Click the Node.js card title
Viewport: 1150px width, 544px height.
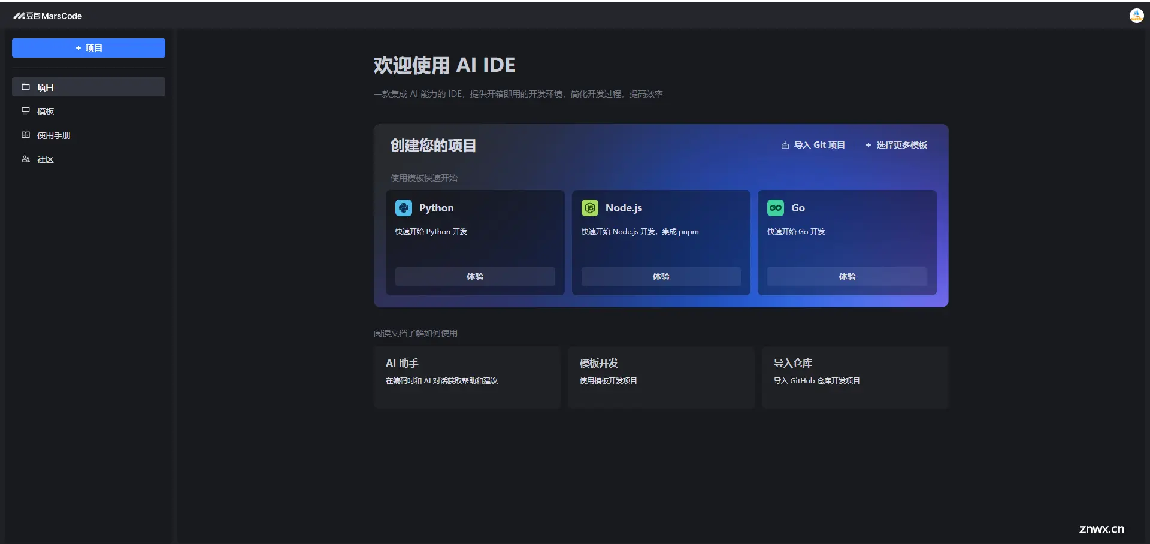click(624, 208)
